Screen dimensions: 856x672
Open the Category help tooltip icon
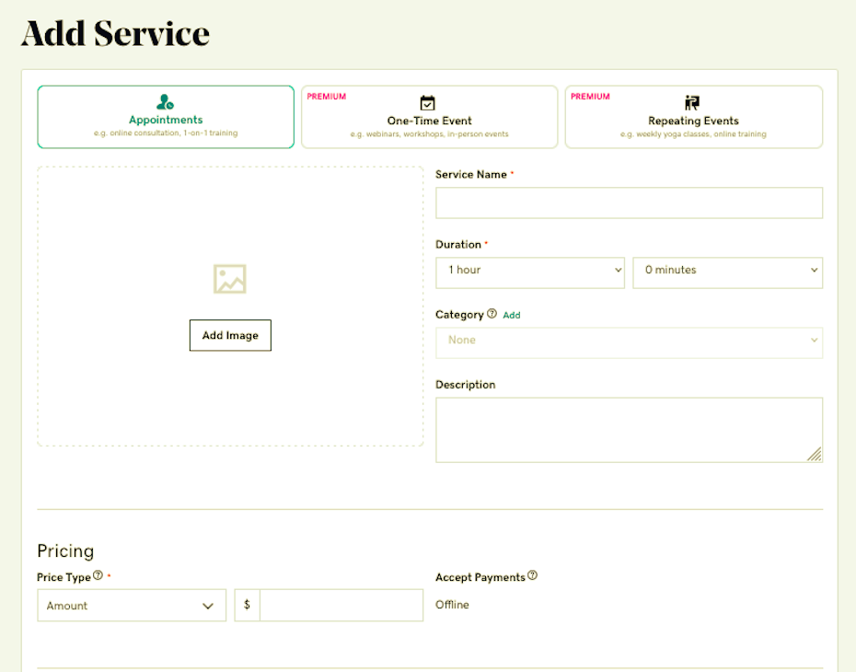492,314
